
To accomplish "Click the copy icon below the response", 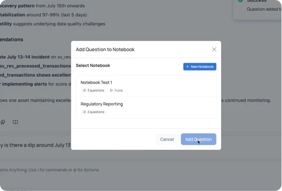I will [x=3, y=122].
